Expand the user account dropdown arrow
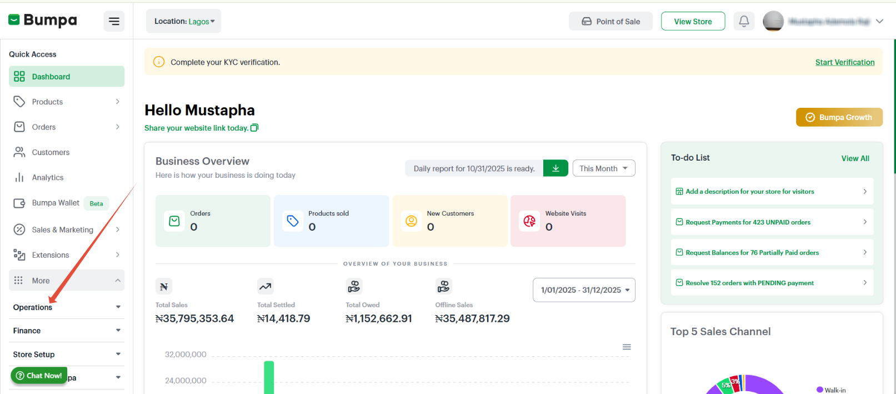The height and width of the screenshot is (394, 896). (879, 21)
